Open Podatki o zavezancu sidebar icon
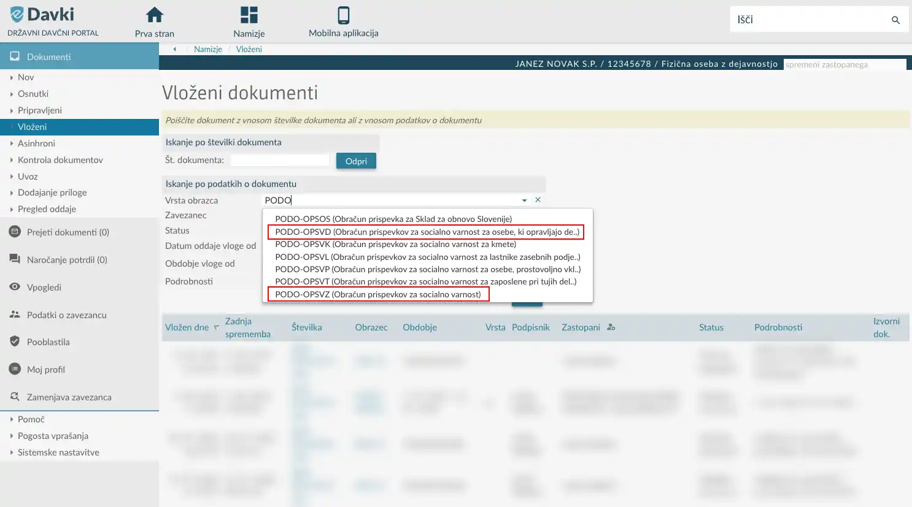 [14, 314]
